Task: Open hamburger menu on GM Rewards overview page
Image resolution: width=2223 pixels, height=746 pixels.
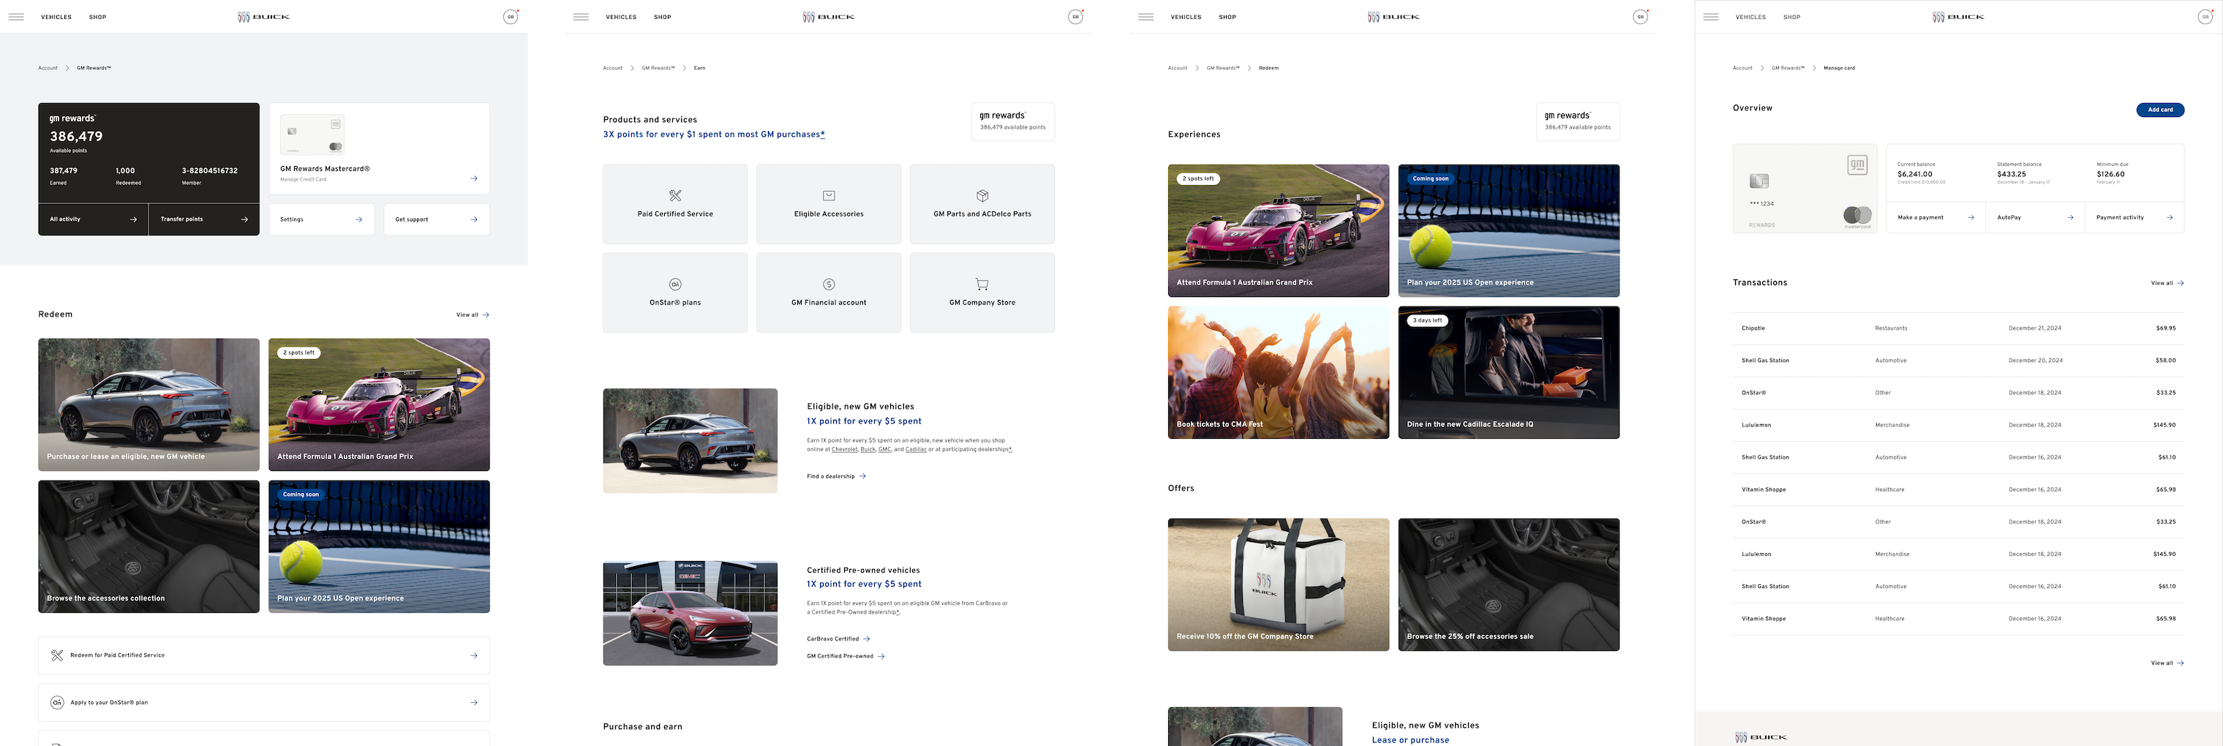Action: pos(15,18)
